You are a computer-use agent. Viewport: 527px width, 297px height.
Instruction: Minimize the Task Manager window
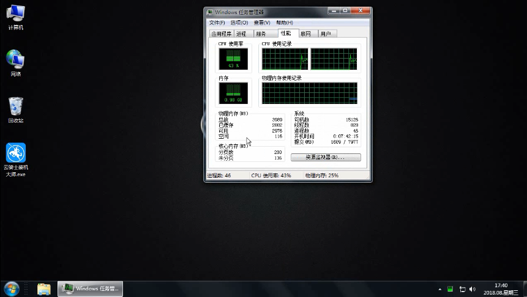pyautogui.click(x=334, y=11)
